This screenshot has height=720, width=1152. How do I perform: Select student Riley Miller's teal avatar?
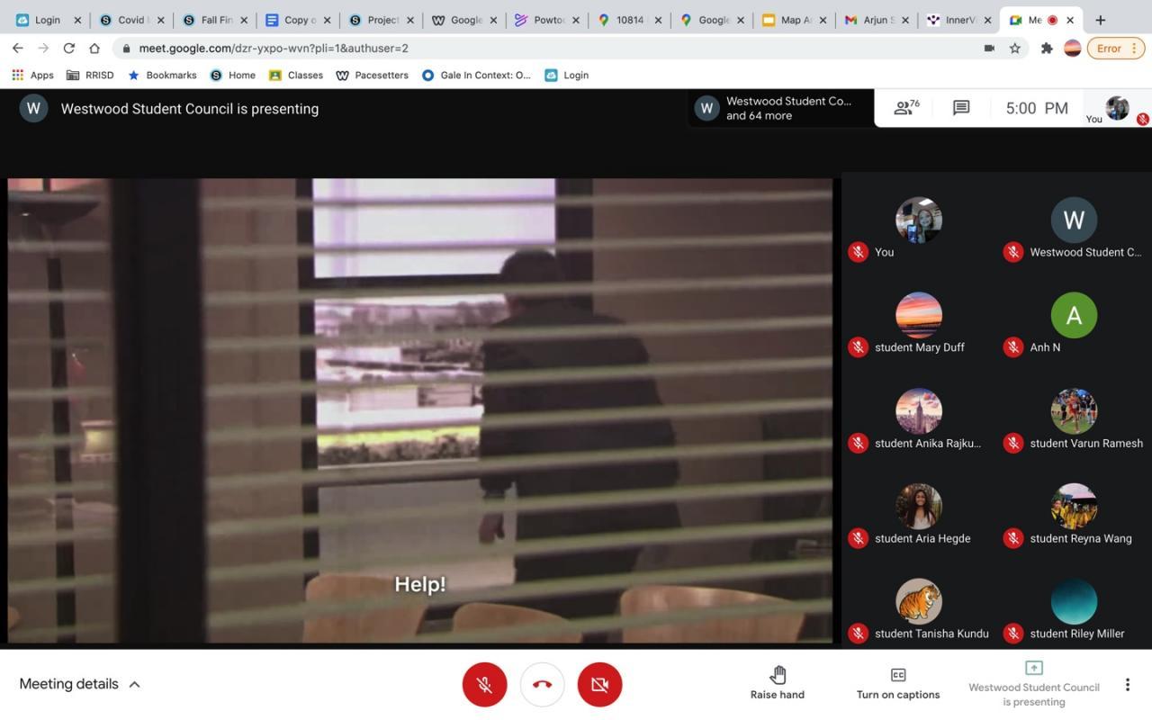pyautogui.click(x=1074, y=602)
